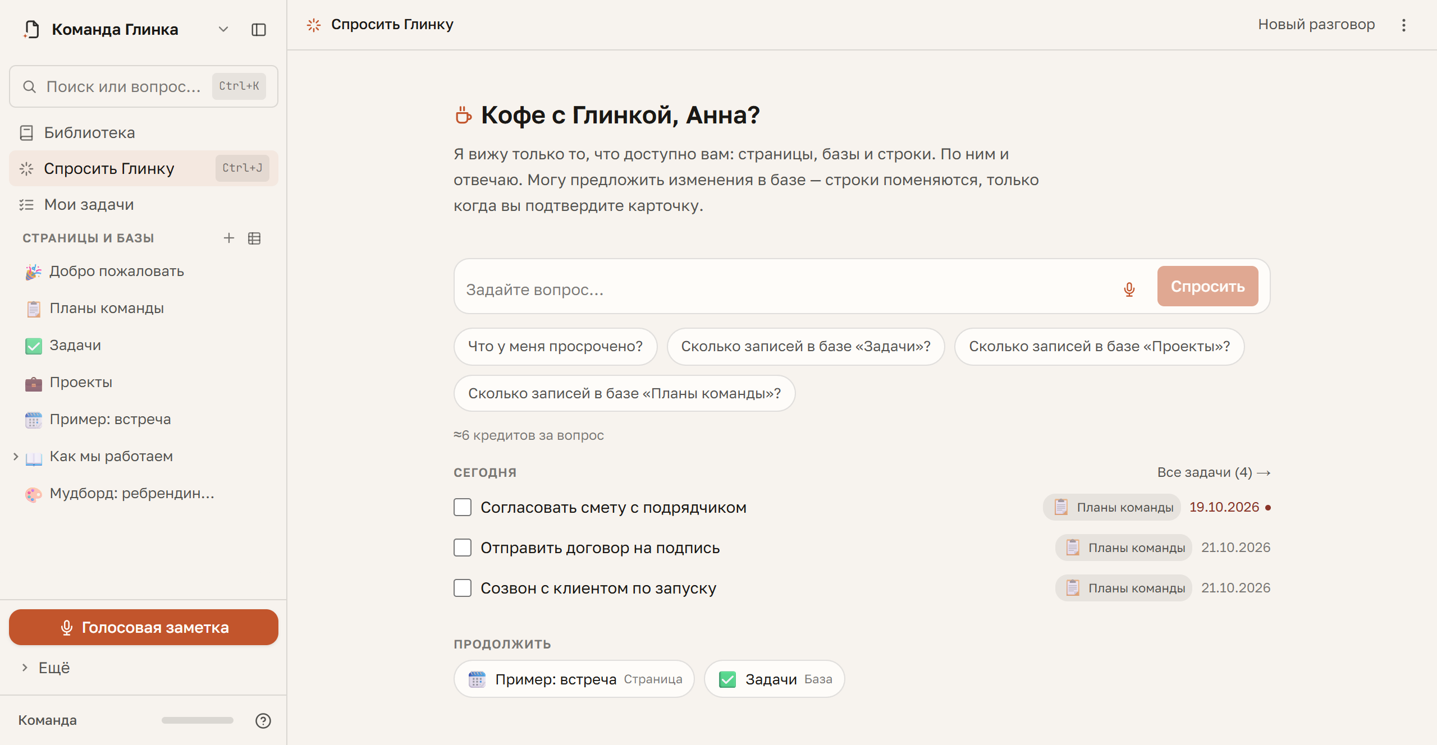Open the Команда Глинка workspace dropdown
This screenshot has width=1437, height=745.
point(223,30)
